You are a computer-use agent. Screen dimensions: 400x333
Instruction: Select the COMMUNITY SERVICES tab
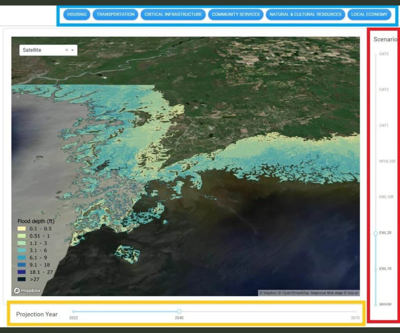(236, 14)
